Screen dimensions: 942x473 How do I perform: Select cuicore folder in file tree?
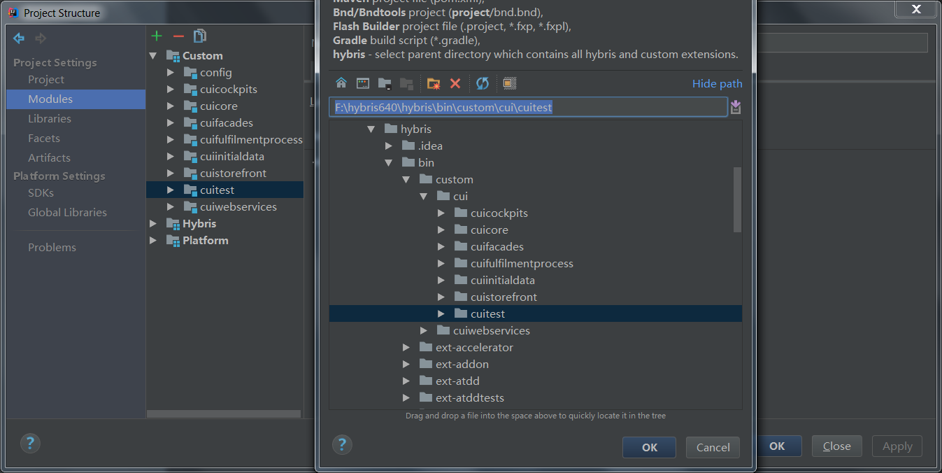489,230
